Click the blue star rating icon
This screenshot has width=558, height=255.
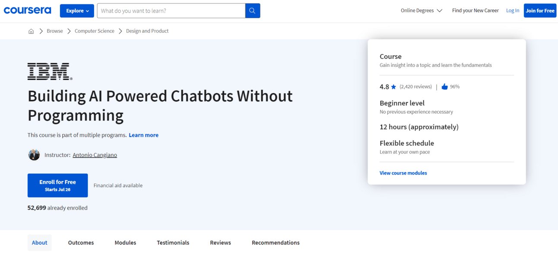pos(393,87)
